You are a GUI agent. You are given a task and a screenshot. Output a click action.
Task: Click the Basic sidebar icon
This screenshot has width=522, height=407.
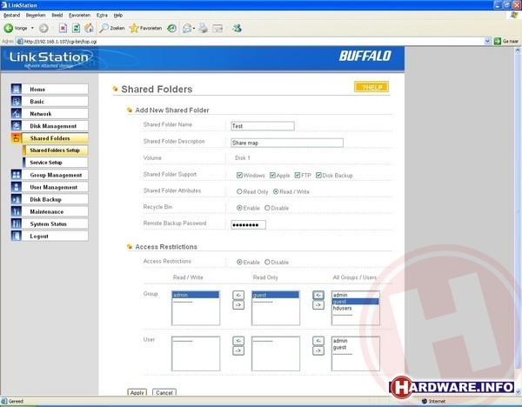coord(17,101)
